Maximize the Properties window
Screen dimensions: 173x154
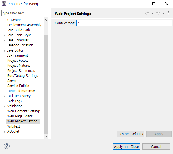(x=154, y=4)
